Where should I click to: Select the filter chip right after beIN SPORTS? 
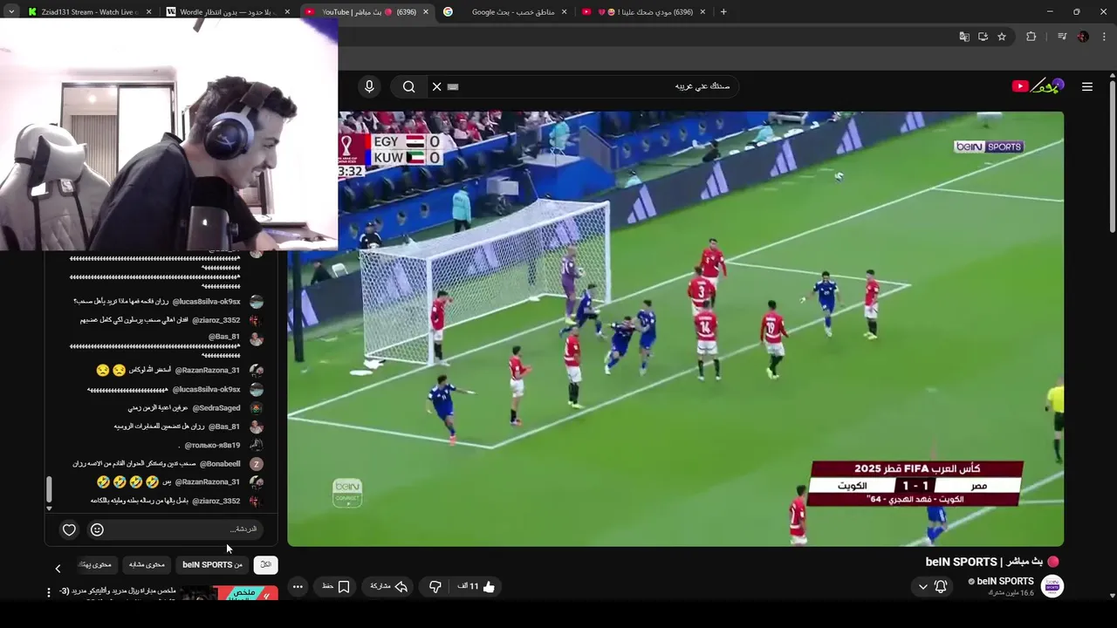pyautogui.click(x=147, y=565)
